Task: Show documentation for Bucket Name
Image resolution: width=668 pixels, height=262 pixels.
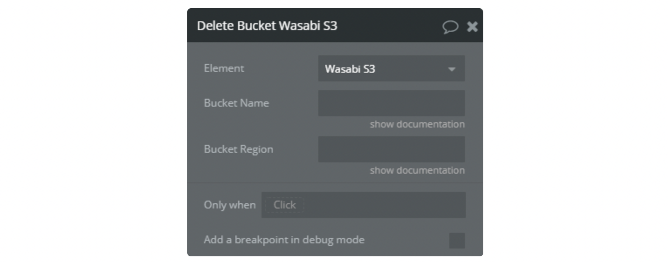Action: coord(417,124)
